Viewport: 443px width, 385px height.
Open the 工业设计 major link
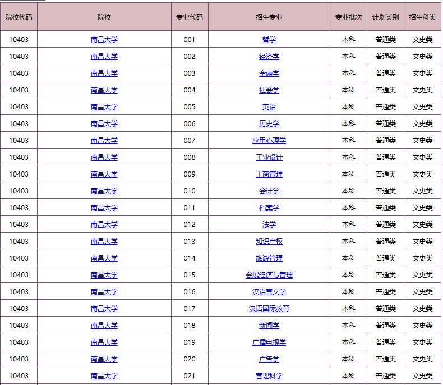tap(269, 157)
